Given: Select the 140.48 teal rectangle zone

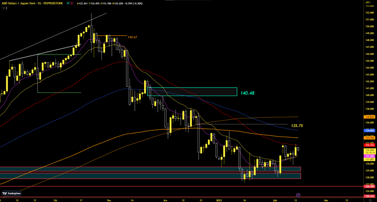Looking at the screenshot, I should tap(192, 92).
